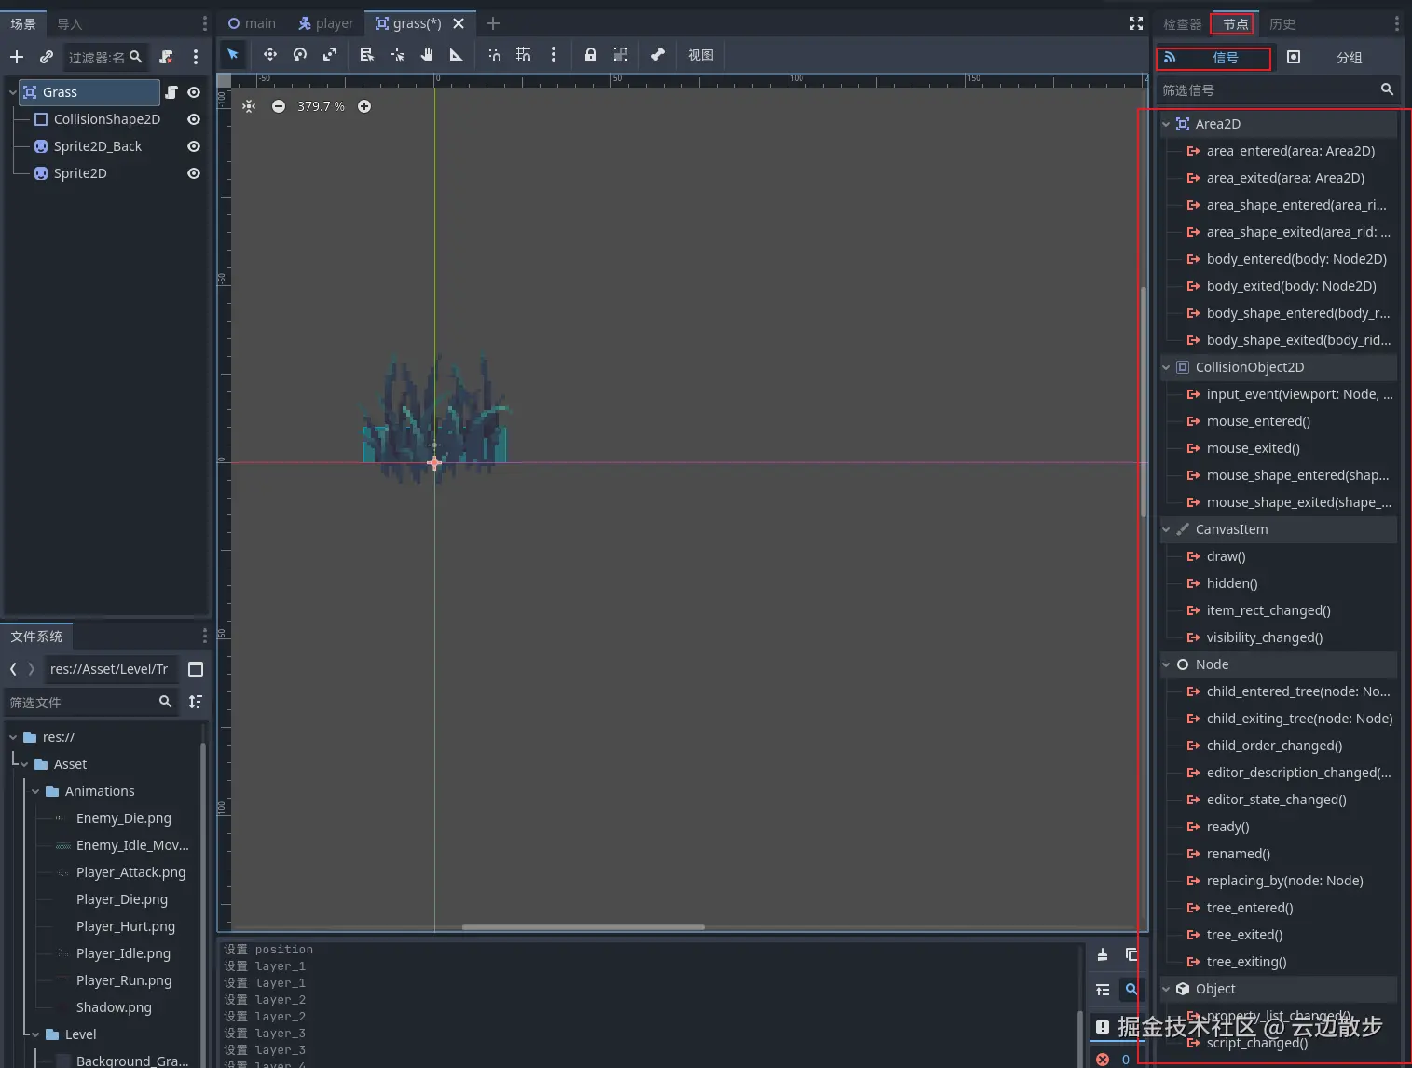Click the add new node plus icon
The width and height of the screenshot is (1412, 1068).
point(17,58)
